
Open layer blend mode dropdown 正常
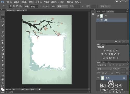point(104,69)
